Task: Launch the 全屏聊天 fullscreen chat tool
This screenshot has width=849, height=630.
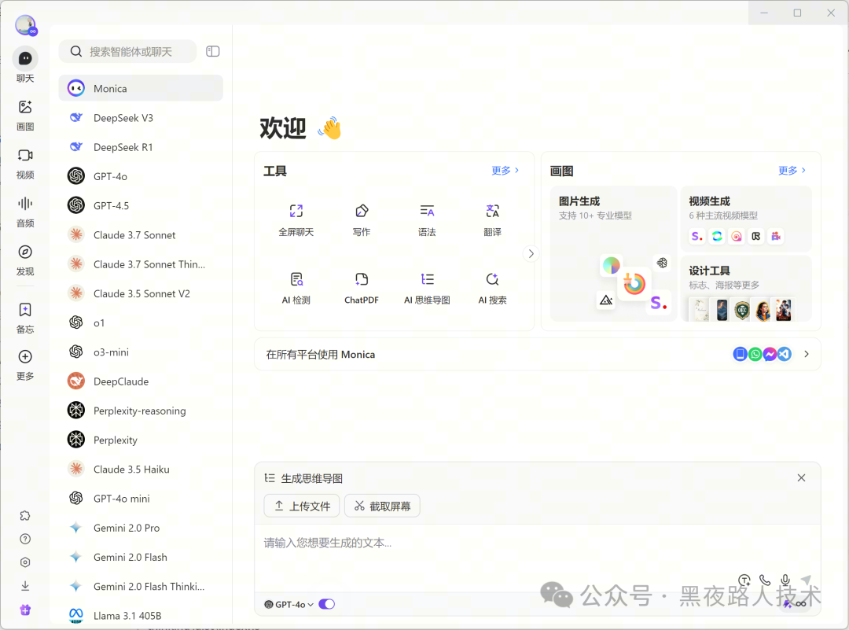Action: pos(296,220)
